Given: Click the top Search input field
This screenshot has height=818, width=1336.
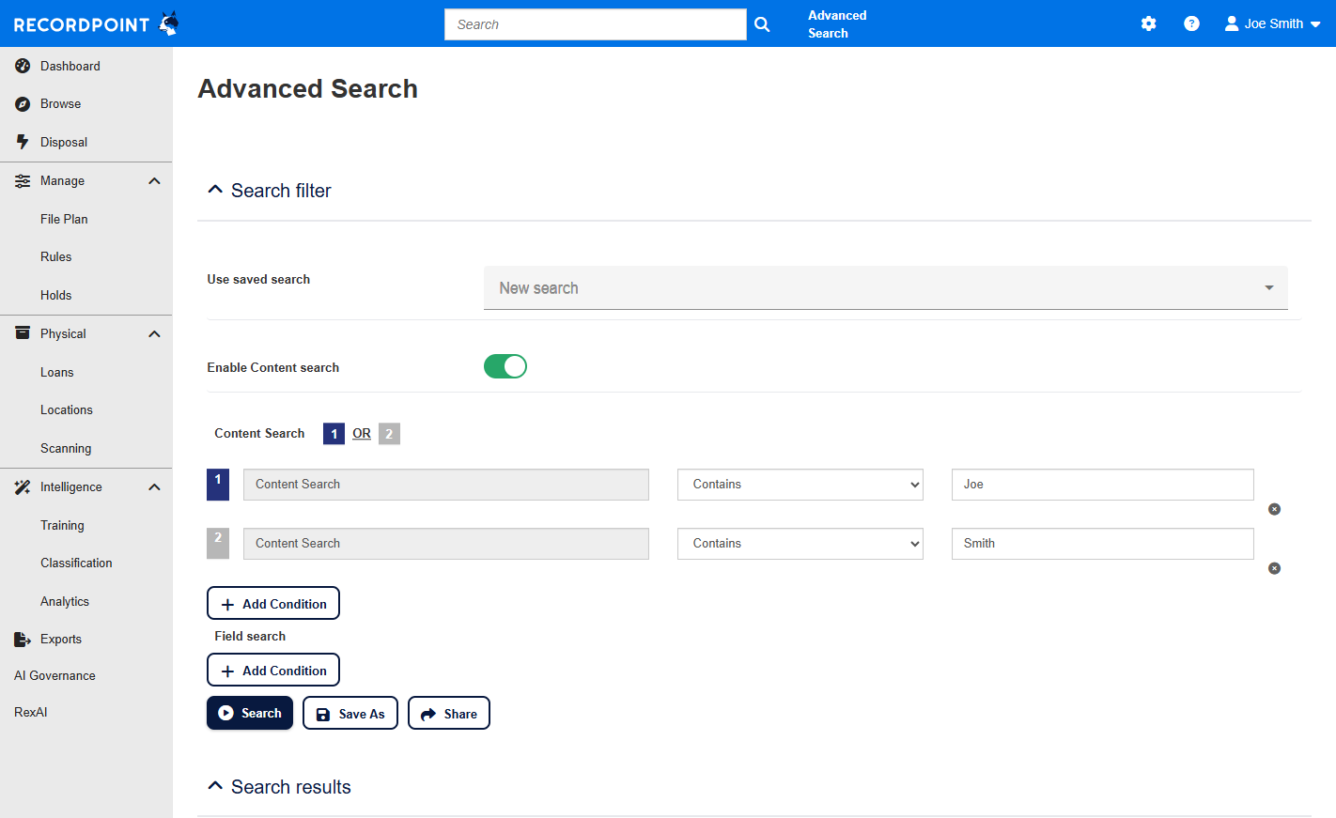Looking at the screenshot, I should coord(595,24).
